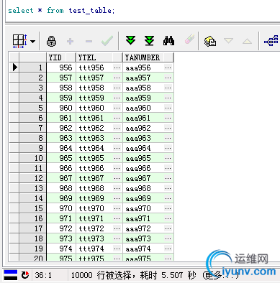Open query by example binoculars icon
The height and width of the screenshot is (283, 280).
(x=168, y=41)
